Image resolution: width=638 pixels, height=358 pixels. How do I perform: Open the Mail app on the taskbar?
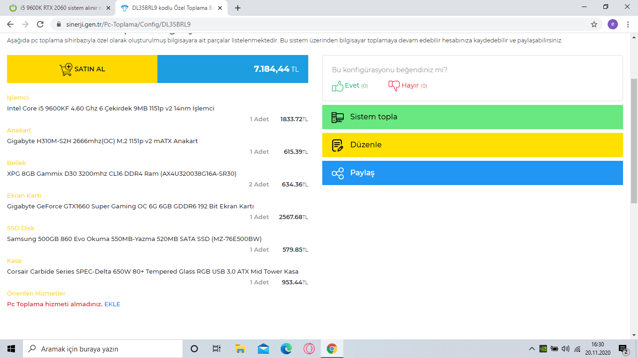point(263,349)
